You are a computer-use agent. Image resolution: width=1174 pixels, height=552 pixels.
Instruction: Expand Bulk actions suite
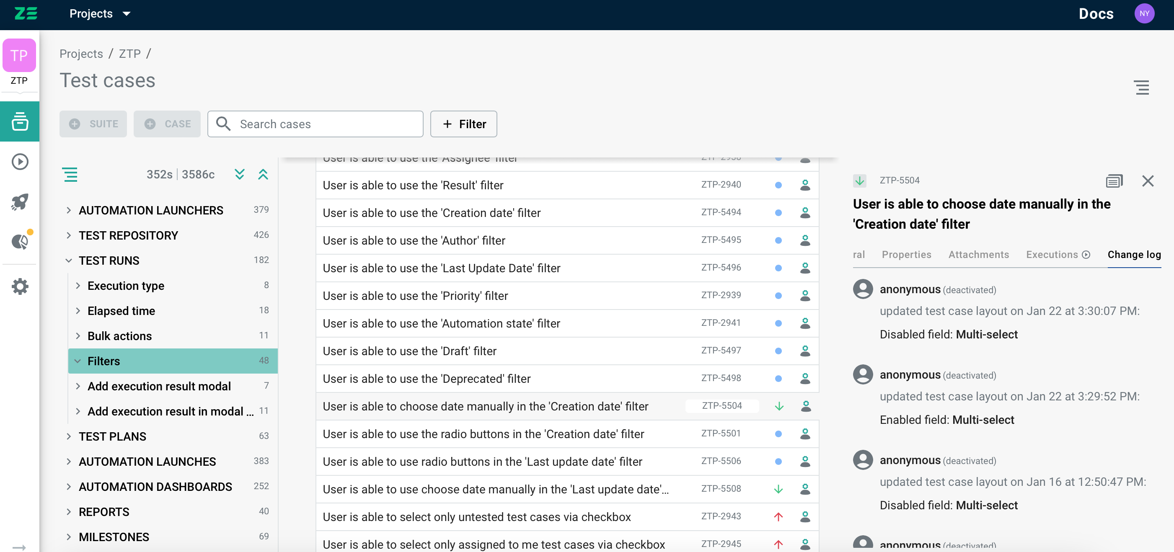[x=78, y=335]
